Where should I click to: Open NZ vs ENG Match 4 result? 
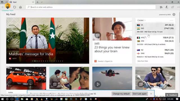coord(155,53)
